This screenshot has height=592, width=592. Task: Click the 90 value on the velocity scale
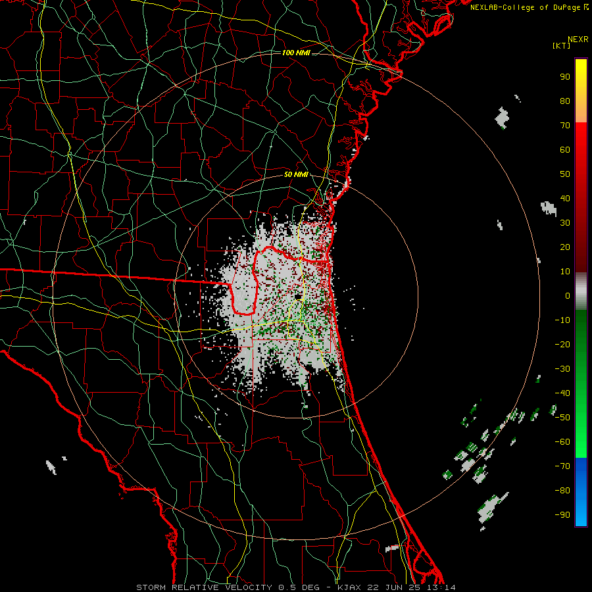(x=565, y=77)
